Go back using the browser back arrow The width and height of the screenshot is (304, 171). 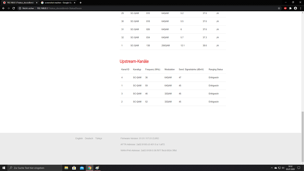[x=3, y=8]
